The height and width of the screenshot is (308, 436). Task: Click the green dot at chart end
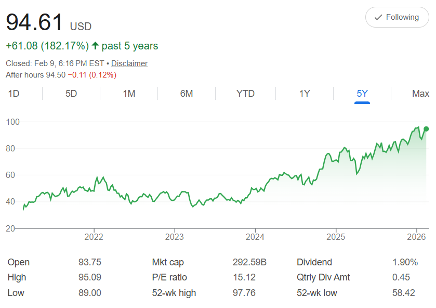(x=426, y=129)
